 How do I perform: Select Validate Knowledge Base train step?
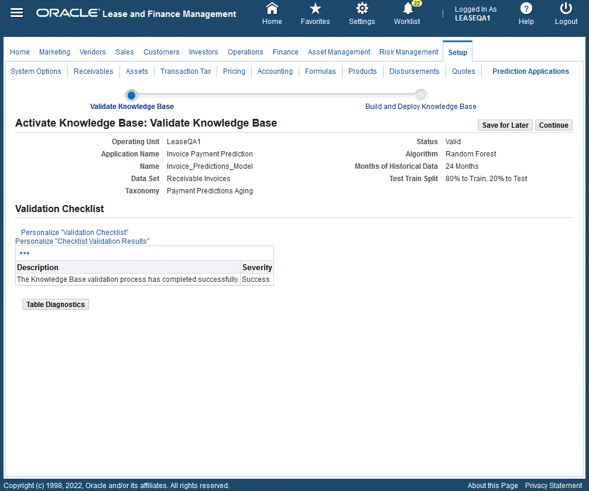point(131,95)
